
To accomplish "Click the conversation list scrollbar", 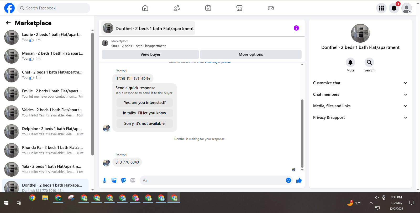I will pos(92,94).
